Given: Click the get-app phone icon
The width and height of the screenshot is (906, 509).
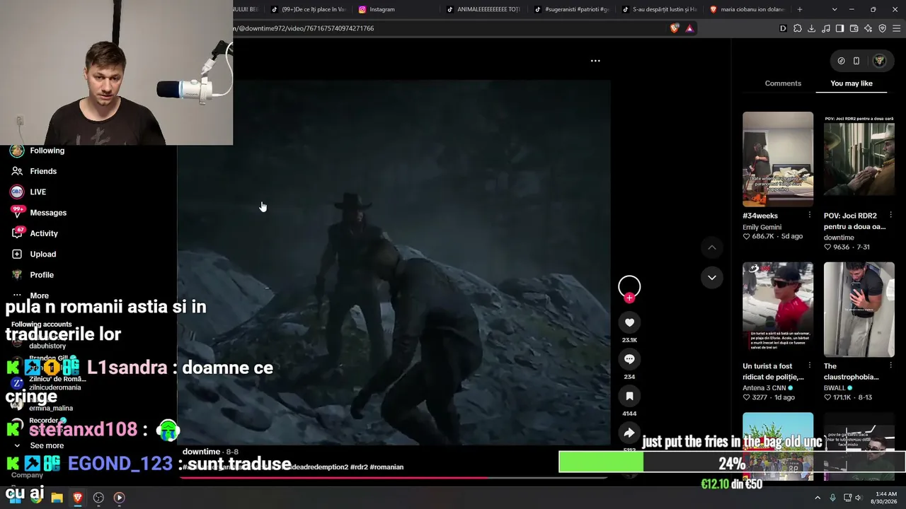Looking at the screenshot, I should [856, 61].
